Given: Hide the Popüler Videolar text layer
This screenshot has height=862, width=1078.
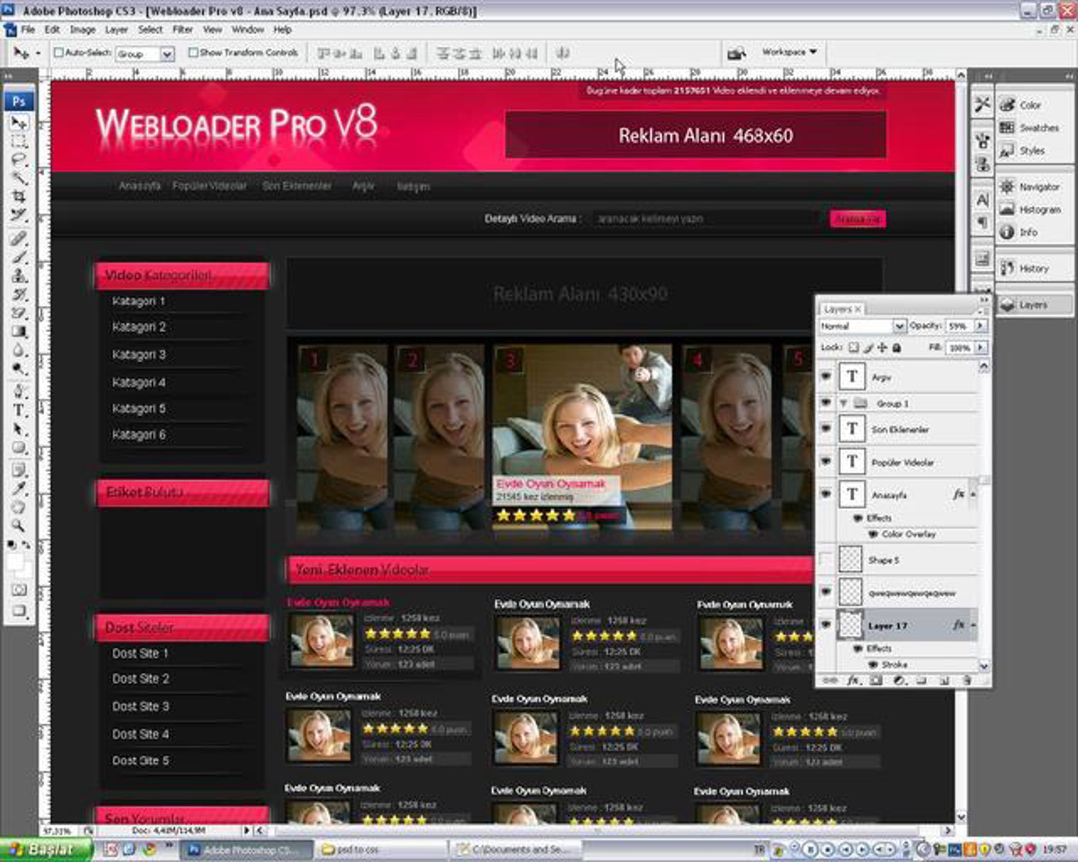Looking at the screenshot, I should [x=826, y=461].
